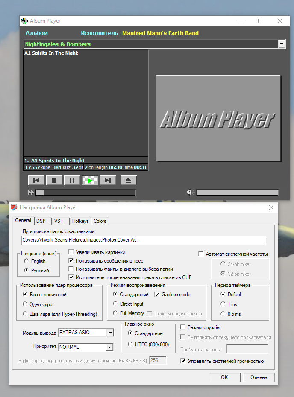Pause the current track
294x397 pixels.
(72, 180)
